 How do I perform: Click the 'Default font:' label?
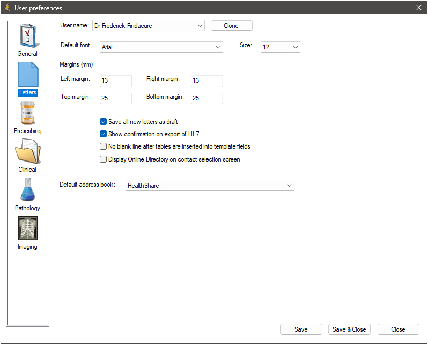point(76,45)
